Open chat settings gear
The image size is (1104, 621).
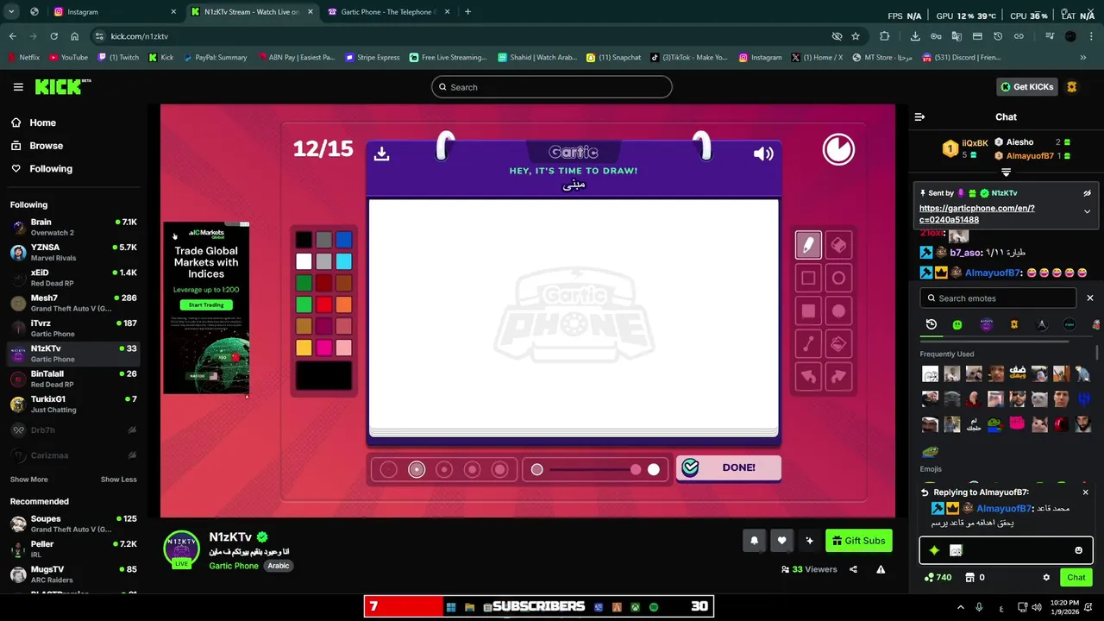[1046, 578]
